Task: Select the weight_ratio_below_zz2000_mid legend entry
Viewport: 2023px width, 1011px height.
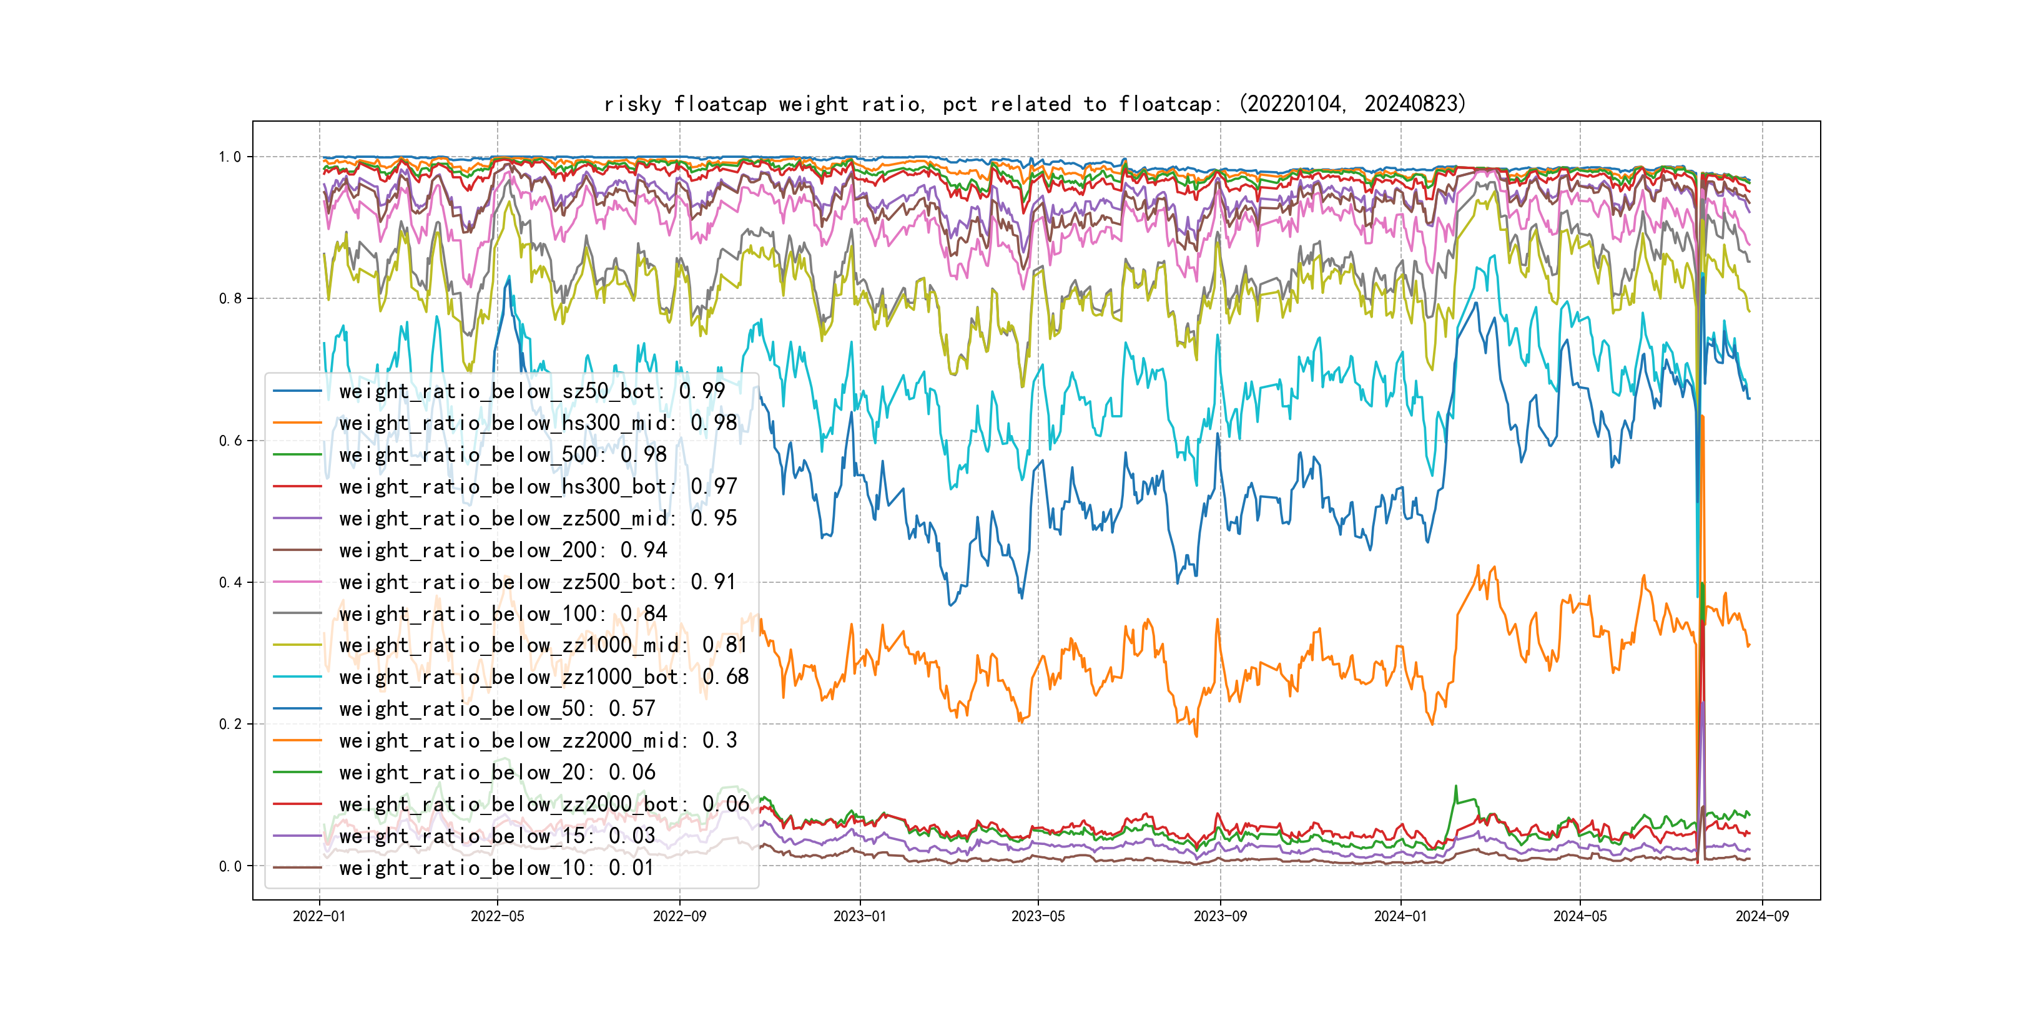Action: click(538, 740)
